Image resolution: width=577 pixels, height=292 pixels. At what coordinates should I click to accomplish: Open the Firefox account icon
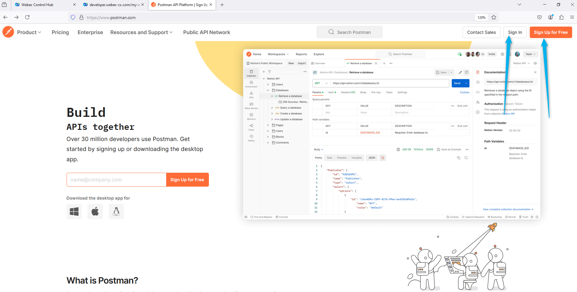[x=551, y=17]
